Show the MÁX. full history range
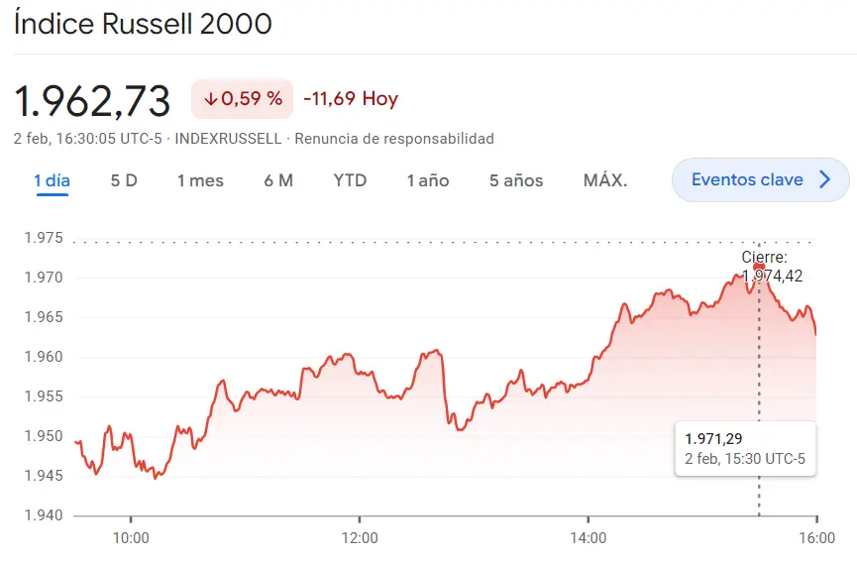Image resolution: width=857 pixels, height=562 pixels. (604, 180)
